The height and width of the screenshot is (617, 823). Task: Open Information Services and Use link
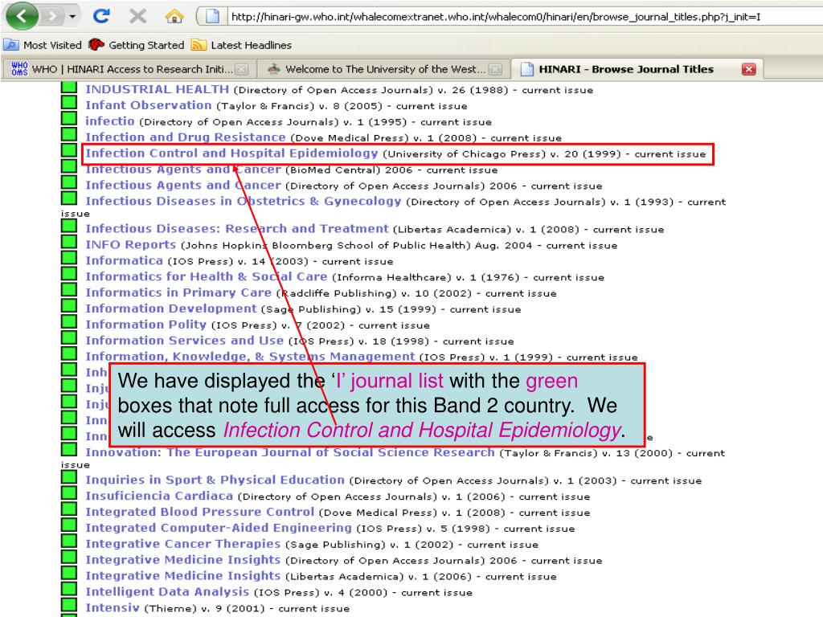[x=184, y=341]
